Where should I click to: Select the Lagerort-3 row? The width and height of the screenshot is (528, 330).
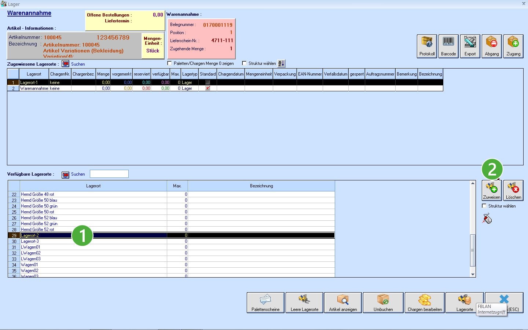coord(171,241)
